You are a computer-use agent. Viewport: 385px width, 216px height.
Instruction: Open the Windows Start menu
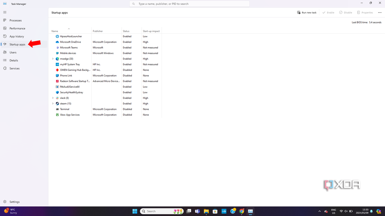click(x=135, y=211)
